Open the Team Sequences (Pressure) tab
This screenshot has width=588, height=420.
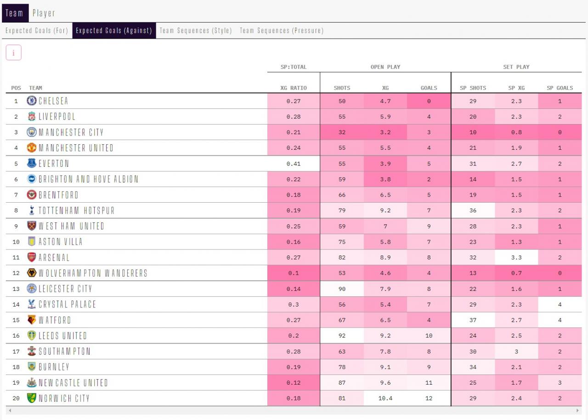point(282,31)
